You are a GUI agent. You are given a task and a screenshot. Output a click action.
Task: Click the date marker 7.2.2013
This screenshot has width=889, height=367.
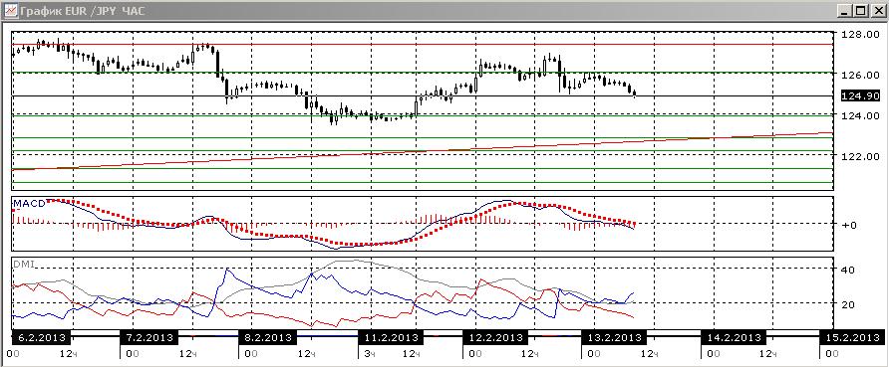point(149,337)
